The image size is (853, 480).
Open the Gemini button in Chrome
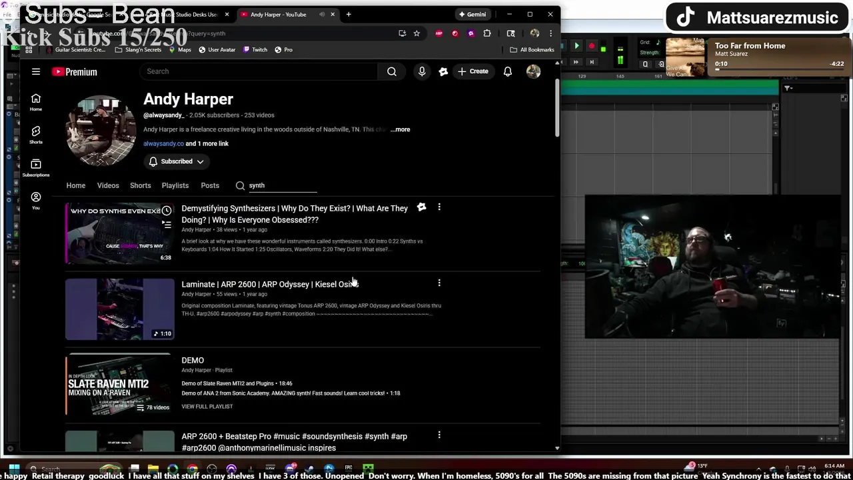(472, 14)
